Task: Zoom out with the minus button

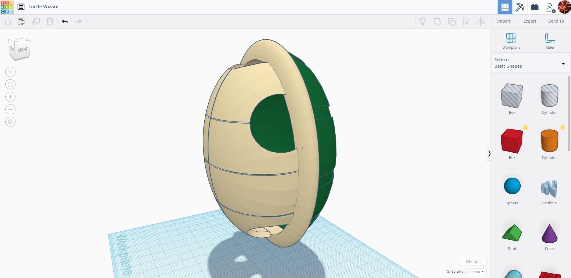Action: coord(10,109)
